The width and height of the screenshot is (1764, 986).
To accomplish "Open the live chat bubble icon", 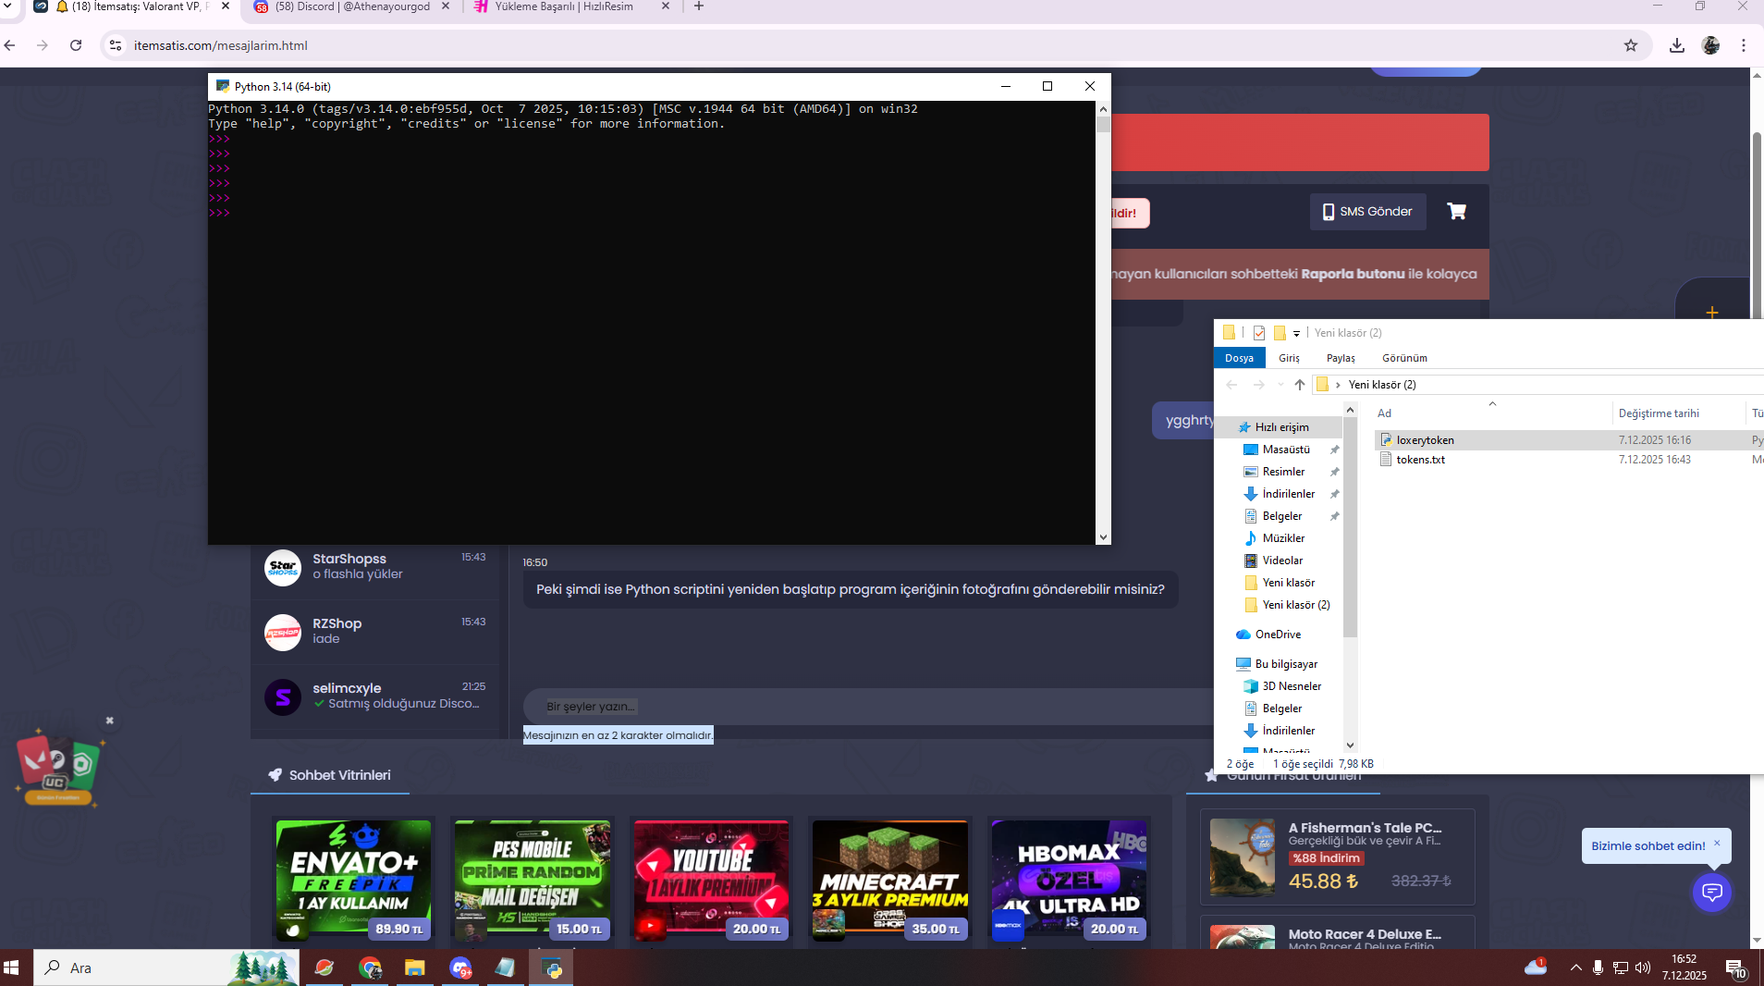I will pyautogui.click(x=1712, y=893).
